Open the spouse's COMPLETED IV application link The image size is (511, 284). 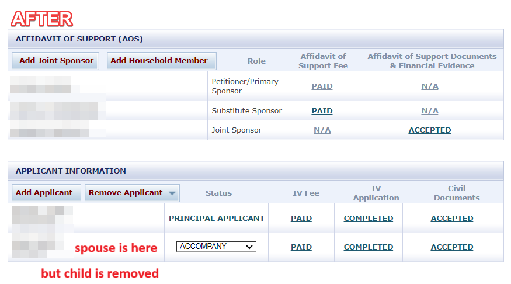point(369,247)
